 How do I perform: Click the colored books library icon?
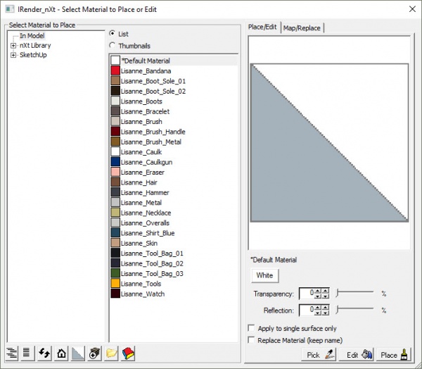point(128,354)
